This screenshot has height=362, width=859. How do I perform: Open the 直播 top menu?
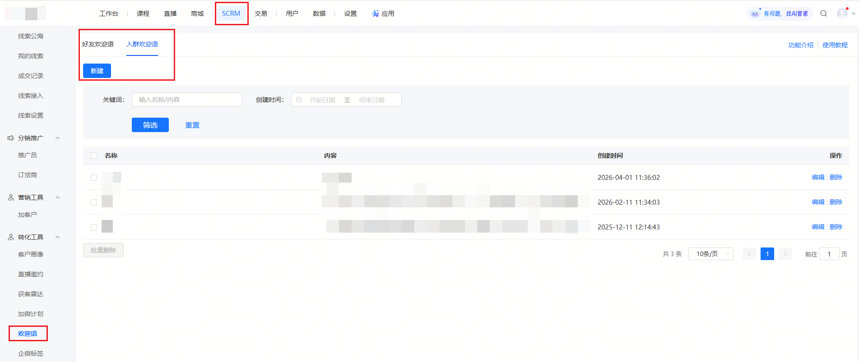[x=170, y=14]
